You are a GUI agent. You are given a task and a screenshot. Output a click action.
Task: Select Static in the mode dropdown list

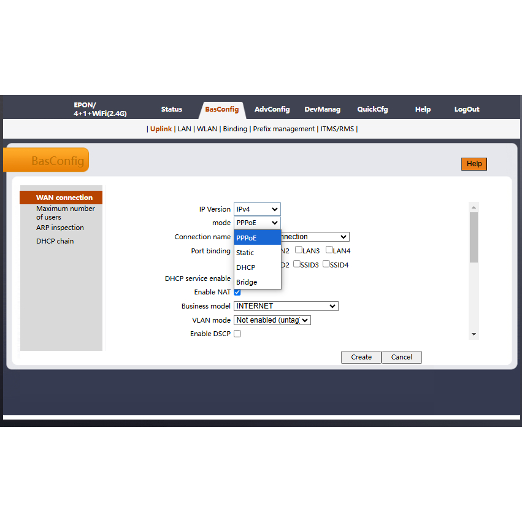(245, 253)
